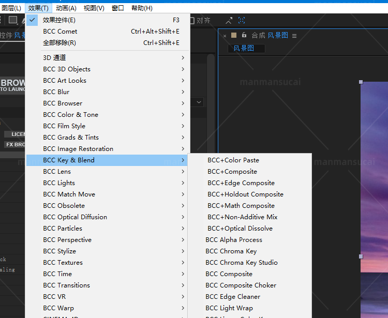
Task: Apply the BCC Edge Cleaner effect
Action: tap(250, 296)
